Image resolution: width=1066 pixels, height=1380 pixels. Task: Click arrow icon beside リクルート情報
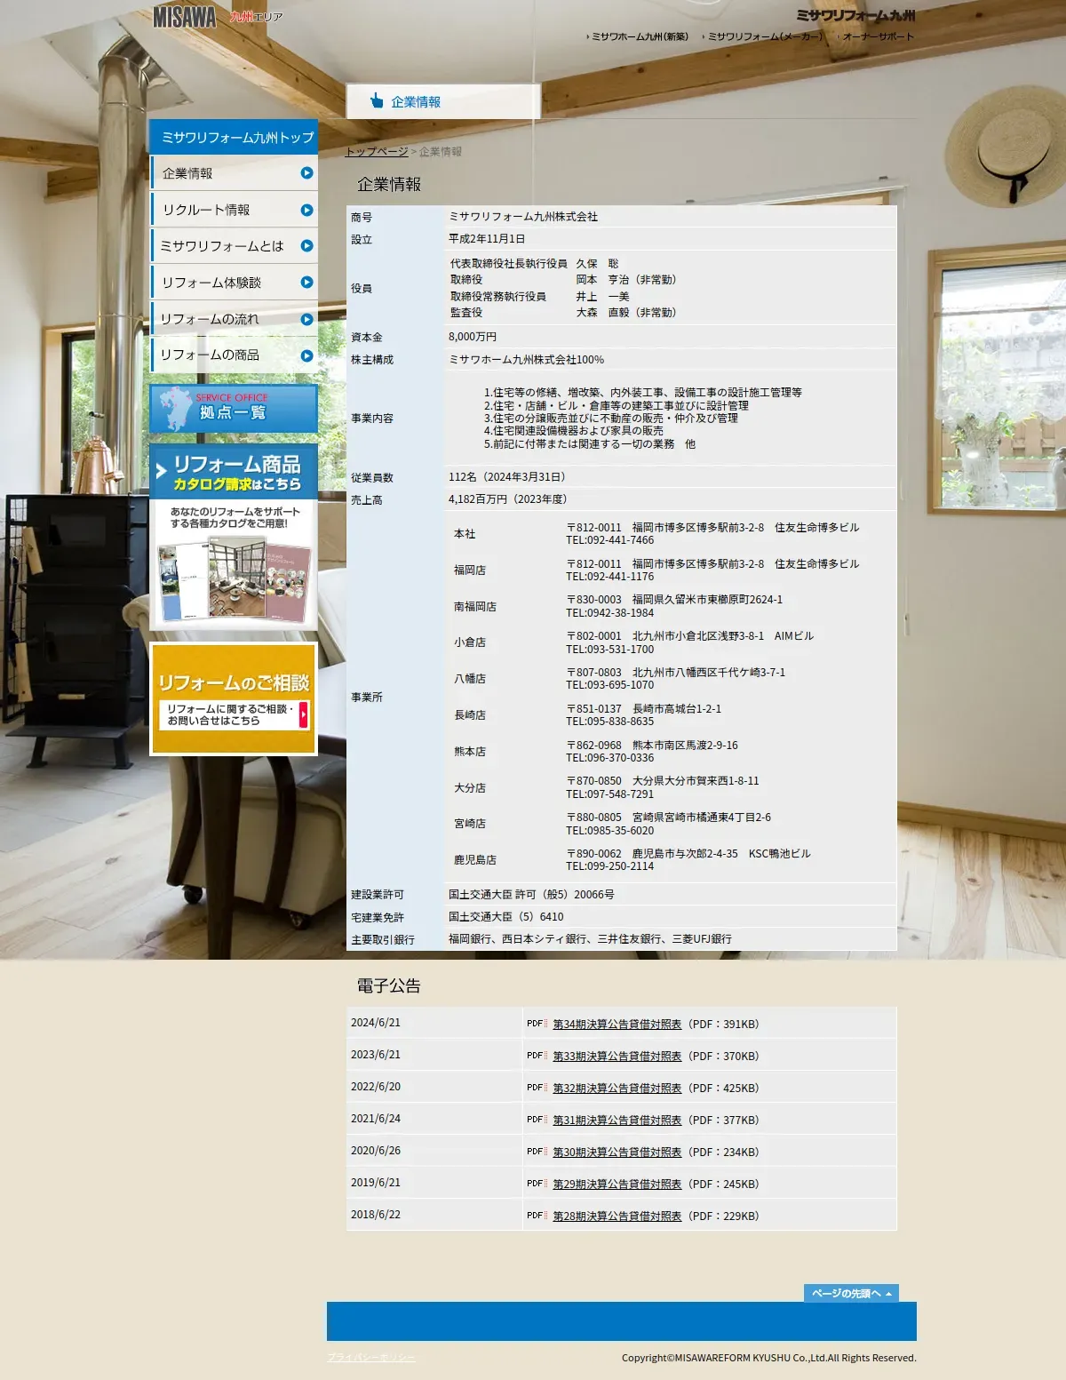(x=306, y=210)
